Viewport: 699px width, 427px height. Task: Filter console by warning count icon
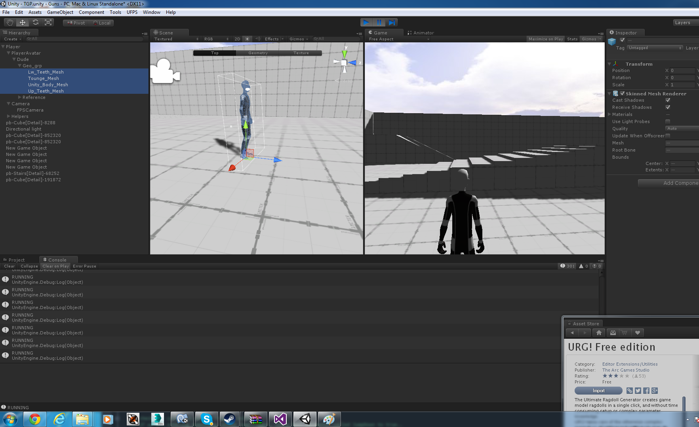pos(583,266)
